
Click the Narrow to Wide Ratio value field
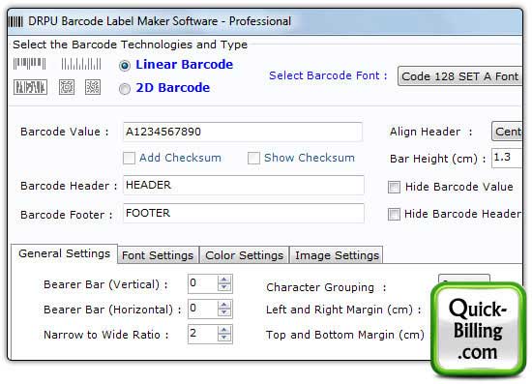203,334
